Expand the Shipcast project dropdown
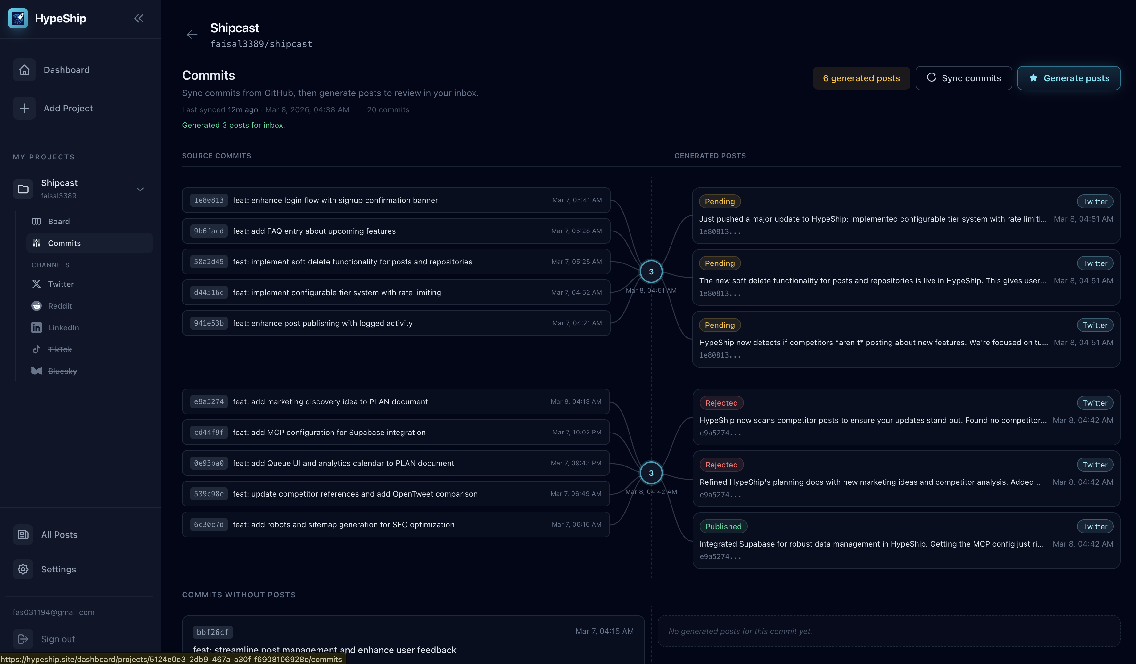The height and width of the screenshot is (664, 1136). 140,189
